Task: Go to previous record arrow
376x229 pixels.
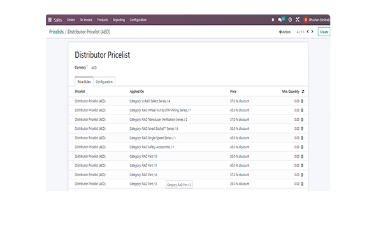Action: click(308, 32)
